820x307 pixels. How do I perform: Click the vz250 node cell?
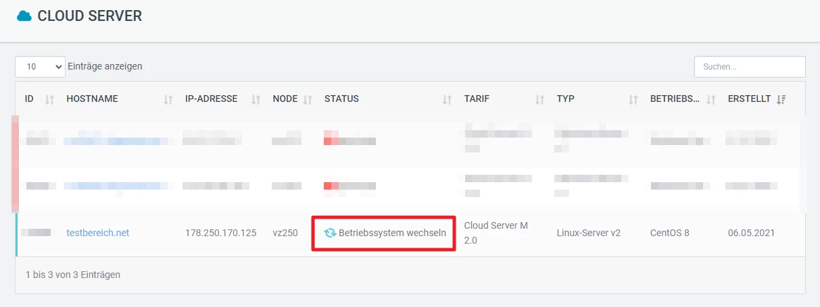pyautogui.click(x=285, y=233)
